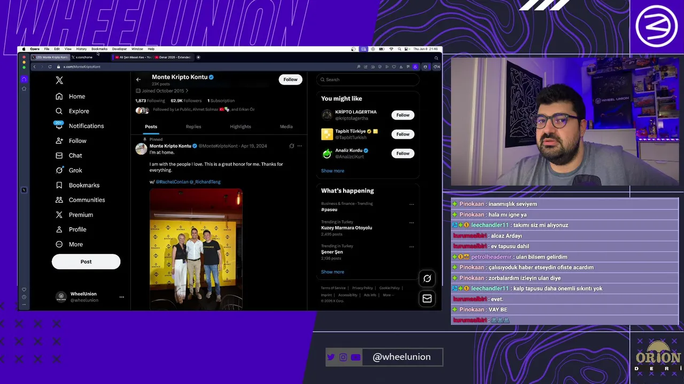Open the Follow page in the sidebar
Viewport: 684px width, 384px height.
click(x=71, y=141)
